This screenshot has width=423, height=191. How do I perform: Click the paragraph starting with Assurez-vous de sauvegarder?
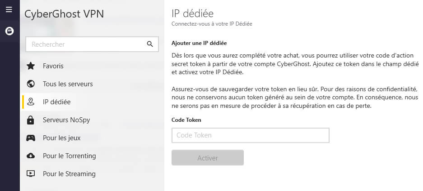click(295, 97)
